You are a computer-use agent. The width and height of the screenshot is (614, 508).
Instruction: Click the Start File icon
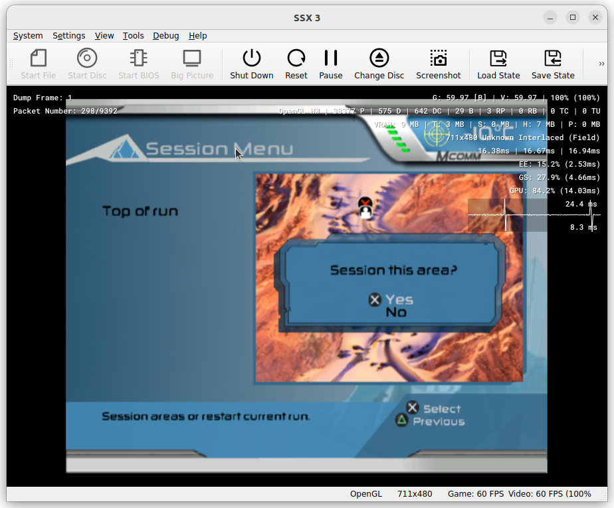(x=38, y=63)
